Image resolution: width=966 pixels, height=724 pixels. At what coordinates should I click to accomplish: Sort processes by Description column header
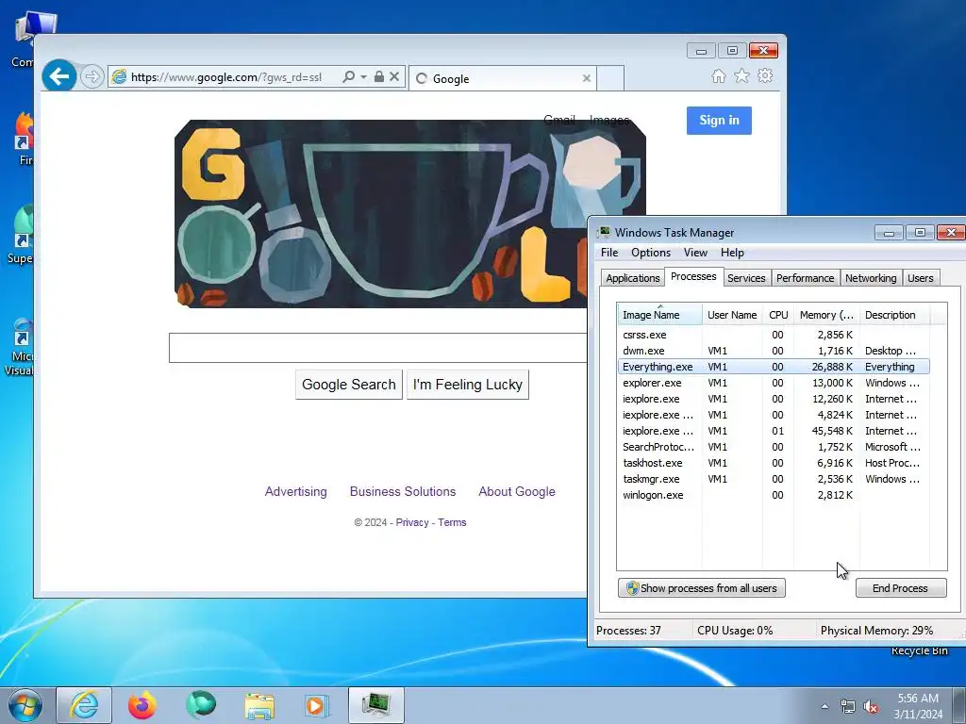[x=894, y=315]
